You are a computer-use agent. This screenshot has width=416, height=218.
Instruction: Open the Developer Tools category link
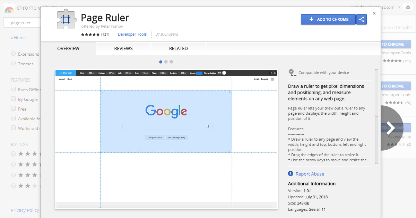132,34
